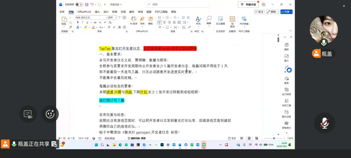Open the AI 助手 assistant
Screen dimensions: 351x158
coord(134,20)
